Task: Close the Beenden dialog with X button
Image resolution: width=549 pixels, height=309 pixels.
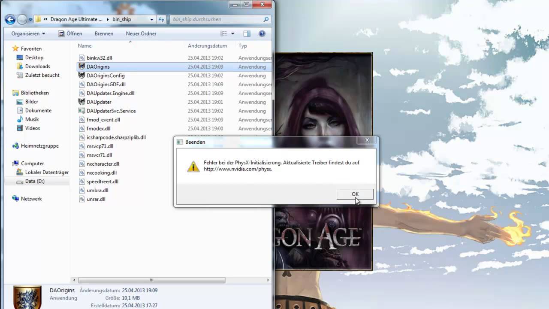Action: click(x=367, y=140)
